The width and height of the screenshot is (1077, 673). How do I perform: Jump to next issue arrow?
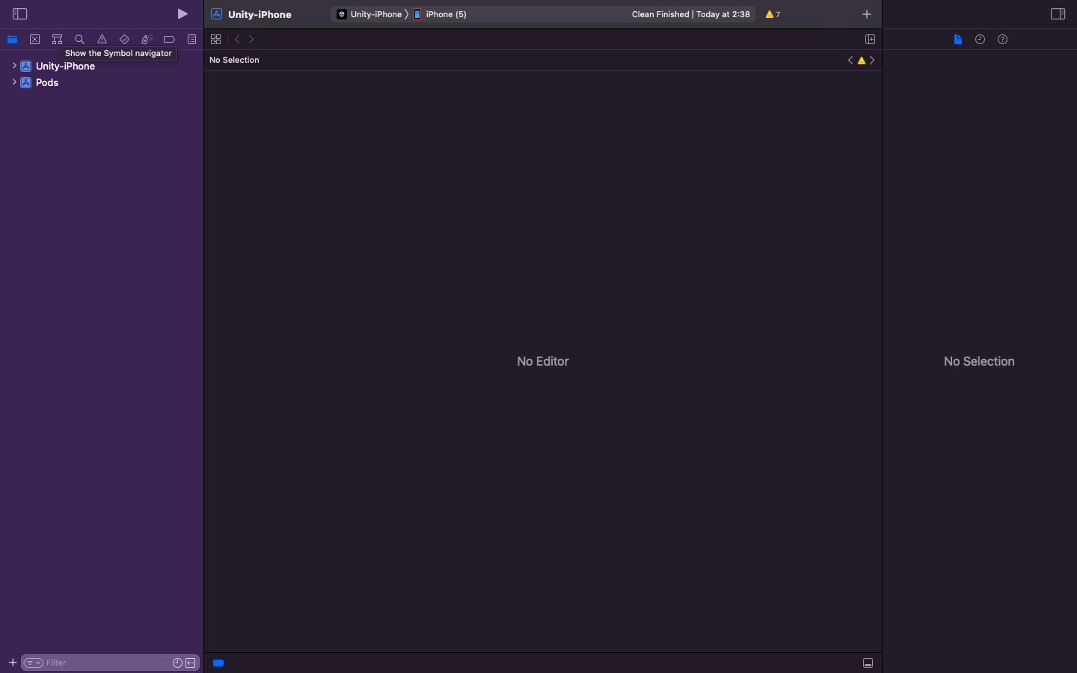(x=872, y=61)
